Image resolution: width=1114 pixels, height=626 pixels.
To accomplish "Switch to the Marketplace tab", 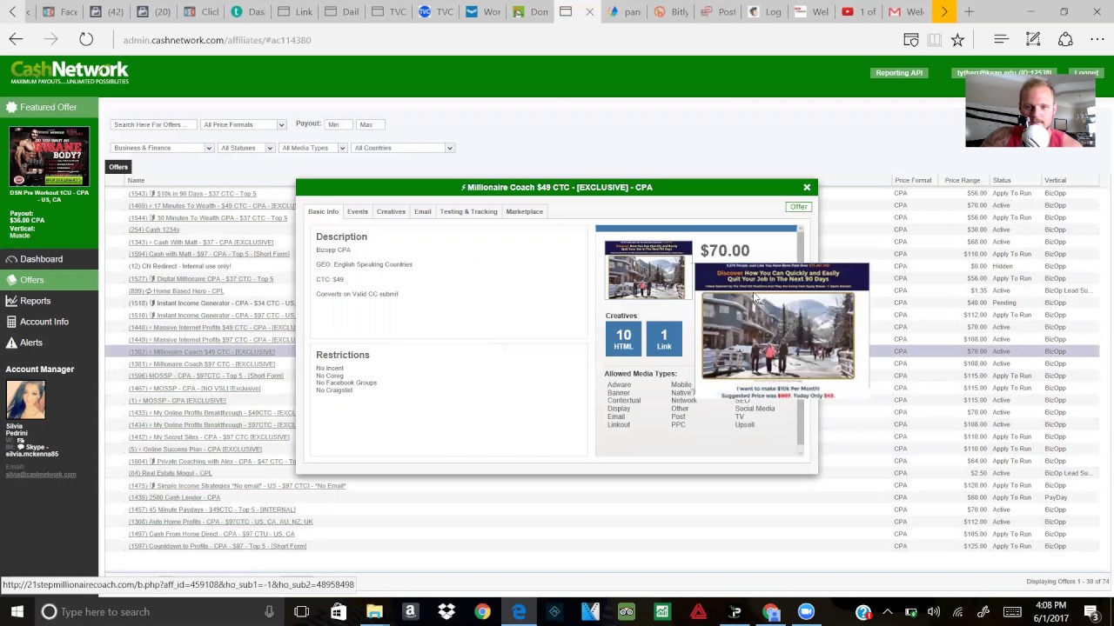I will [x=524, y=211].
